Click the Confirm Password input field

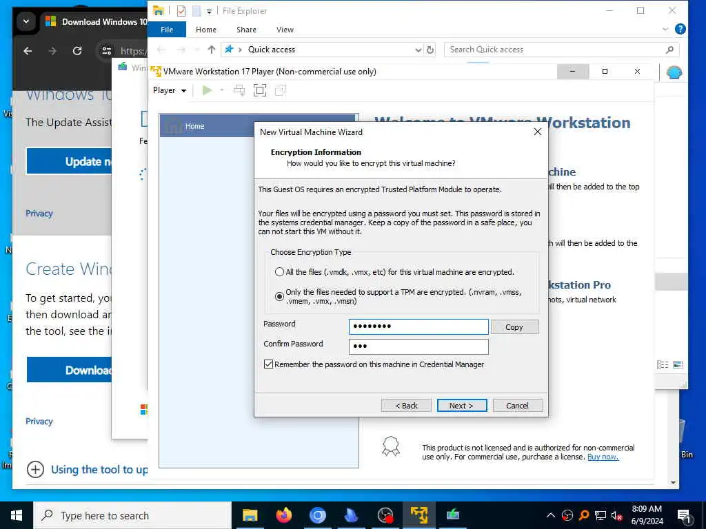418,346
